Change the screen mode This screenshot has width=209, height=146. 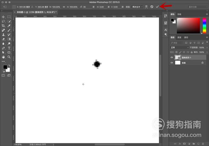[9, 75]
